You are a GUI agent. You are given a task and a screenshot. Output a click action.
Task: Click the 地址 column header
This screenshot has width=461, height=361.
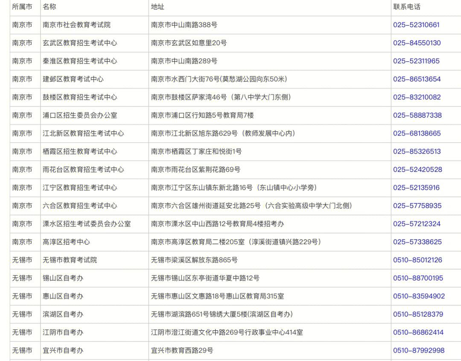(x=157, y=7)
